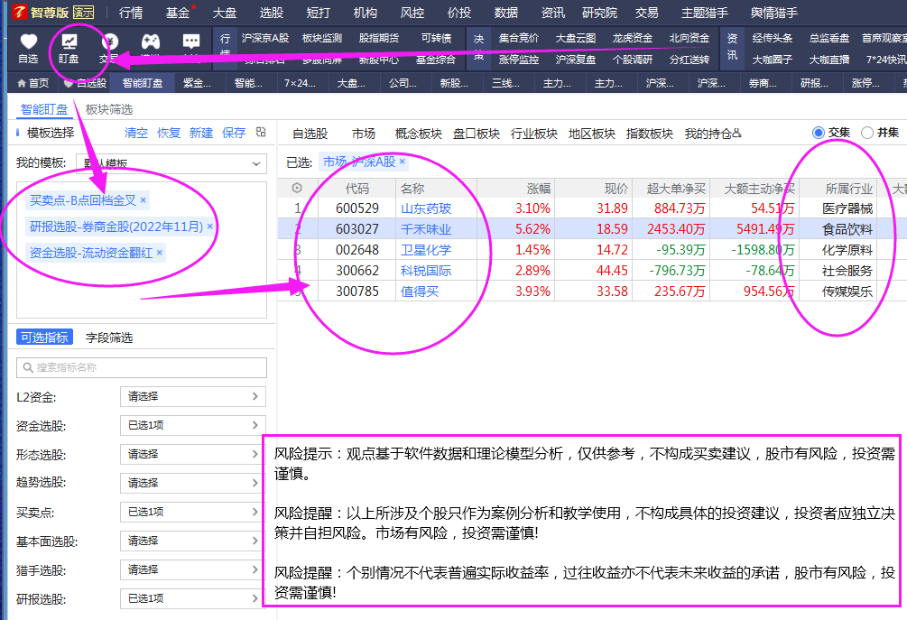Click the chat bubble toolbar icon

click(191, 42)
